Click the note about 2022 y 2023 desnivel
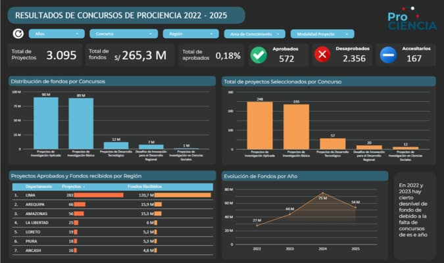The height and width of the screenshot is (263, 444). click(x=413, y=210)
